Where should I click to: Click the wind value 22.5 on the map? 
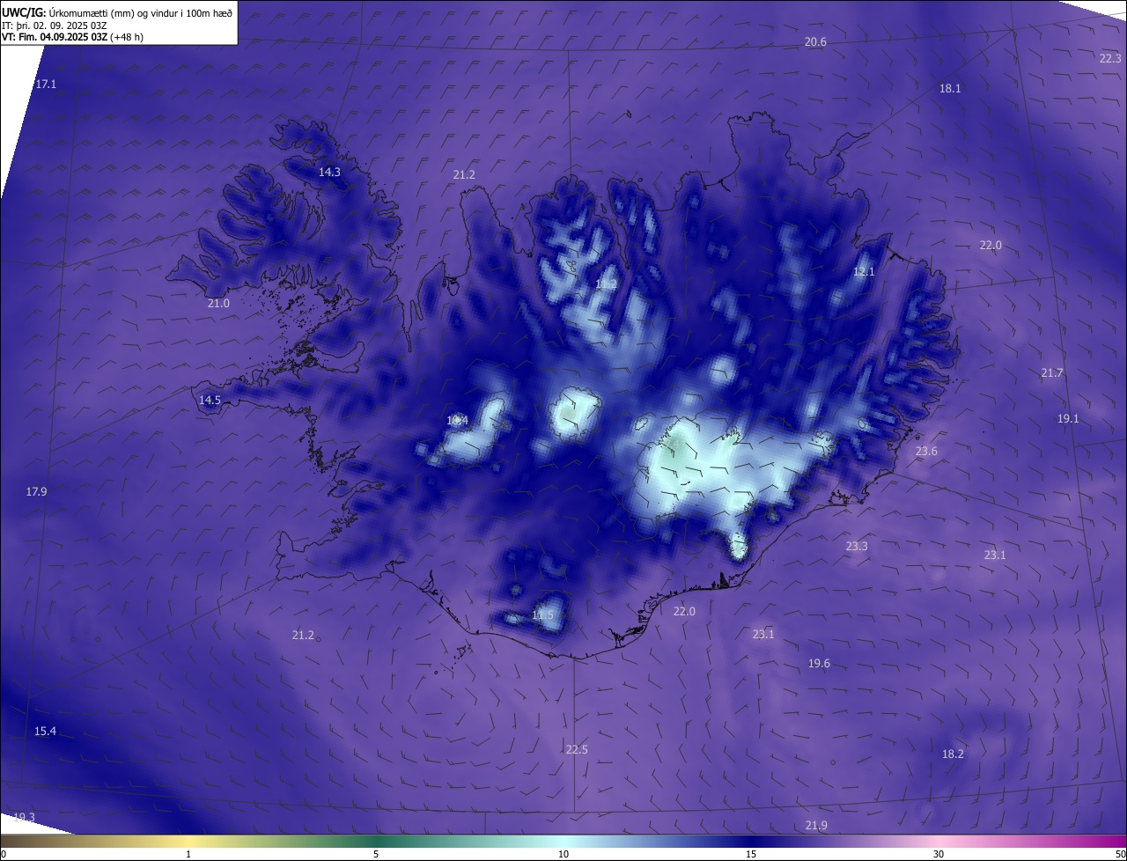coord(577,749)
